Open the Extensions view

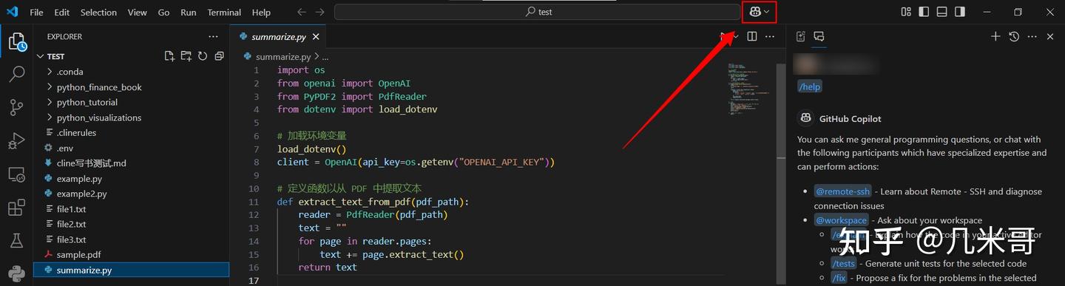coord(16,208)
